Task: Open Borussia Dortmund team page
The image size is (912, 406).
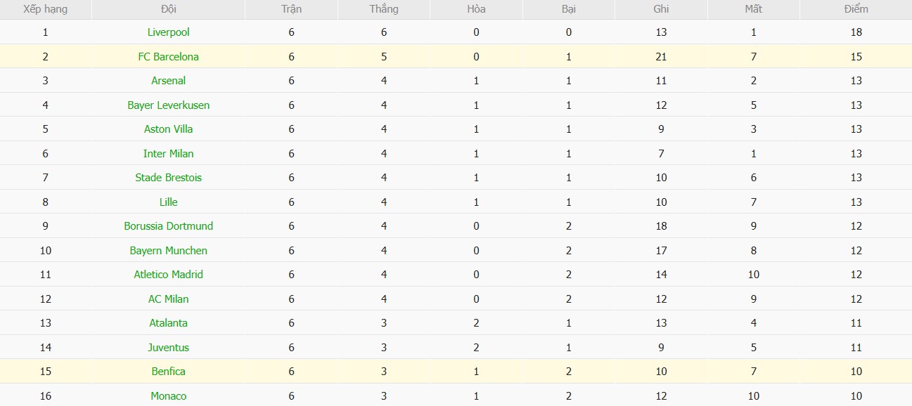Action: pyautogui.click(x=169, y=226)
